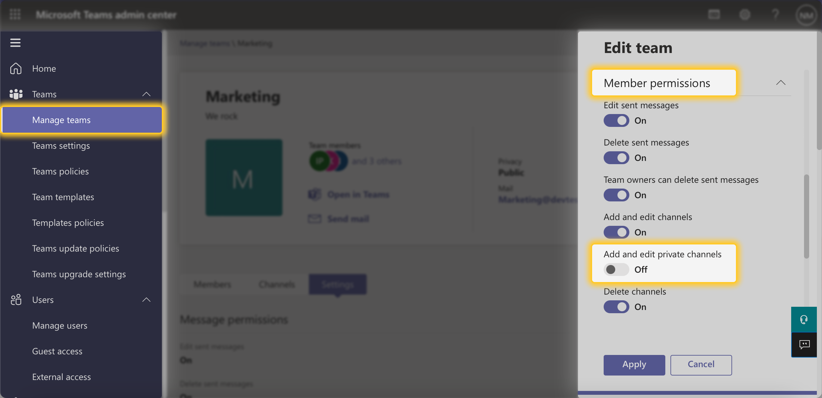822x398 pixels.
Task: Collapse the navigation via hamburger icon
Action: coord(15,43)
